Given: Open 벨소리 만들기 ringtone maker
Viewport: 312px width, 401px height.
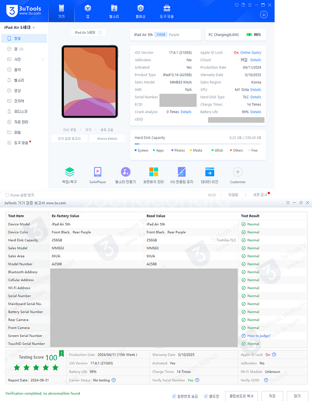Looking at the screenshot, I should (126, 172).
